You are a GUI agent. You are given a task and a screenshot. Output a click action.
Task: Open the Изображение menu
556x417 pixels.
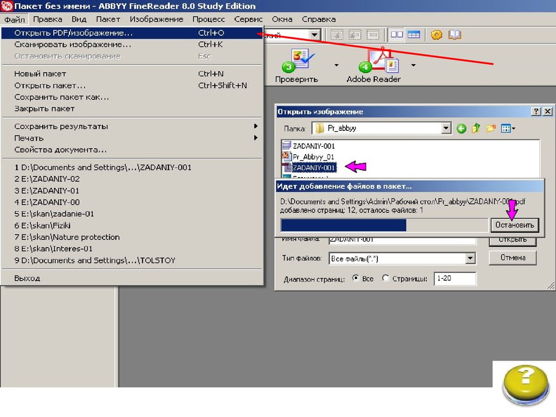(x=156, y=19)
